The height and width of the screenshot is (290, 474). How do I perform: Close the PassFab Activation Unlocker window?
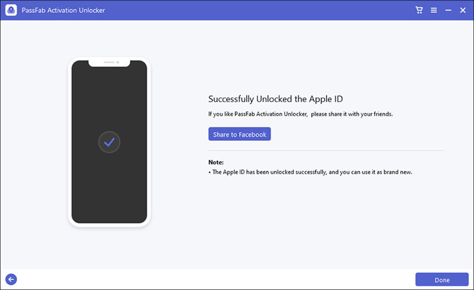(x=463, y=10)
